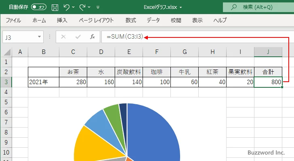The width and height of the screenshot is (294, 161).
Task: Open the 表示 tab
Action: click(x=197, y=20)
